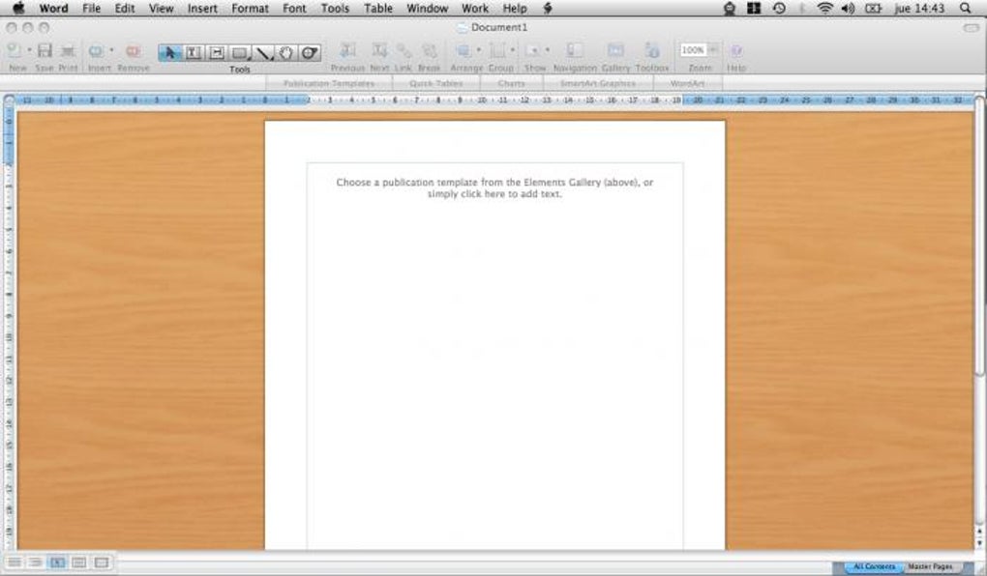987x576 pixels.
Task: Click the vertical scrollbar thumb
Action: tap(979, 236)
